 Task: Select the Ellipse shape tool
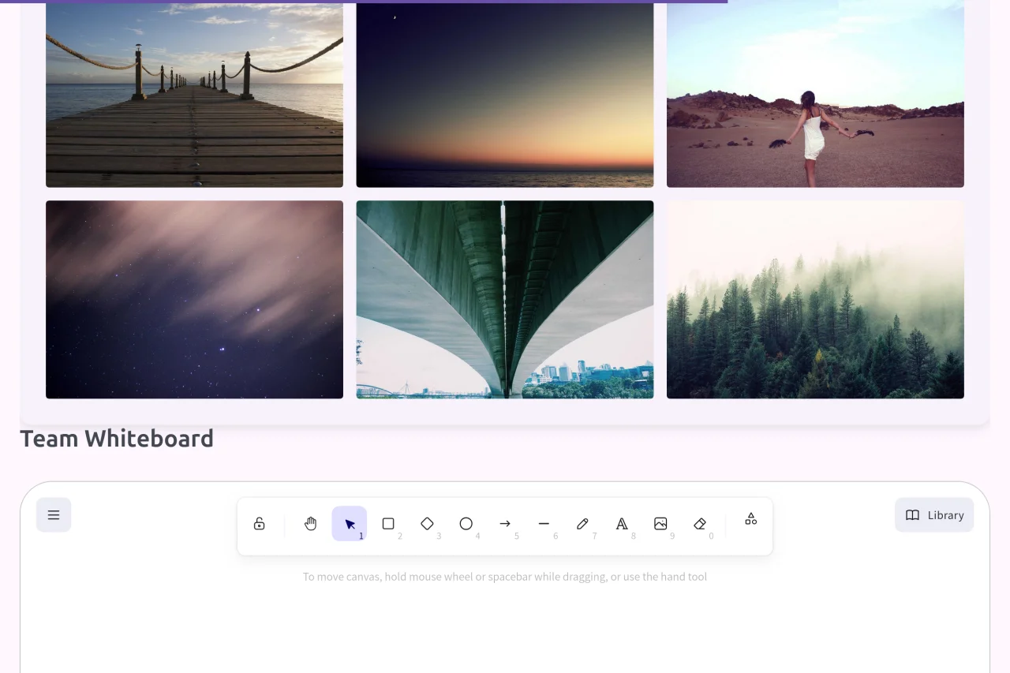(x=466, y=524)
